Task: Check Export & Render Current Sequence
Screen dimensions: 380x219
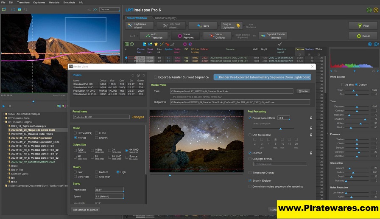Action: coord(156,77)
